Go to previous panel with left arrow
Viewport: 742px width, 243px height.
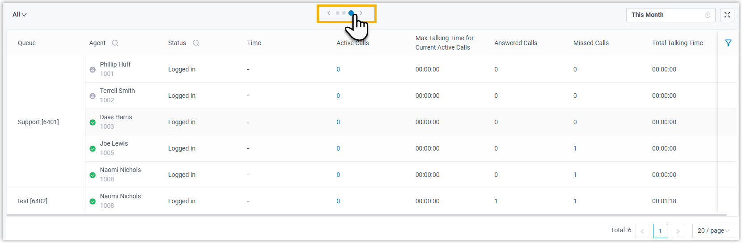[329, 13]
